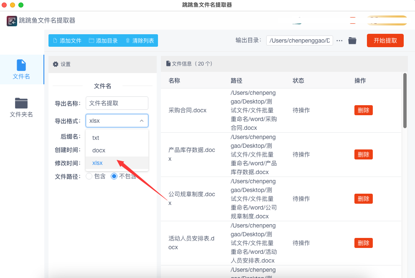The width and height of the screenshot is (415, 278).
Task: Delete 公司规章制度.docx row
Action: [x=363, y=199]
